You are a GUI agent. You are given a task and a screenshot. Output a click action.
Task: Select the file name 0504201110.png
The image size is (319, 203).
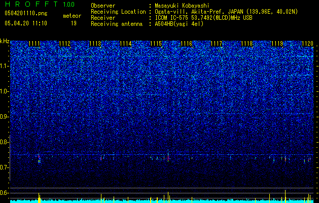26,14
